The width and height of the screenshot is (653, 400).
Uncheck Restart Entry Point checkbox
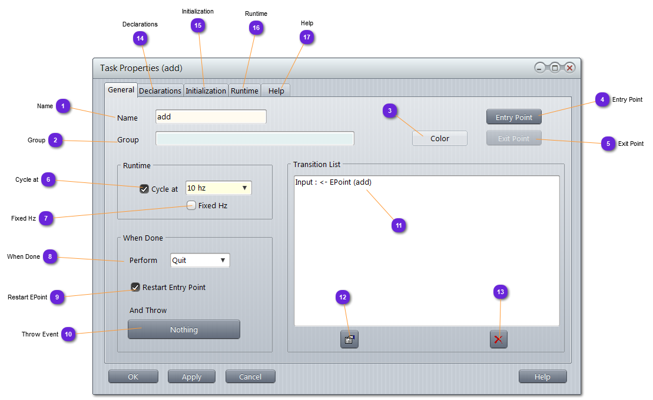click(135, 287)
